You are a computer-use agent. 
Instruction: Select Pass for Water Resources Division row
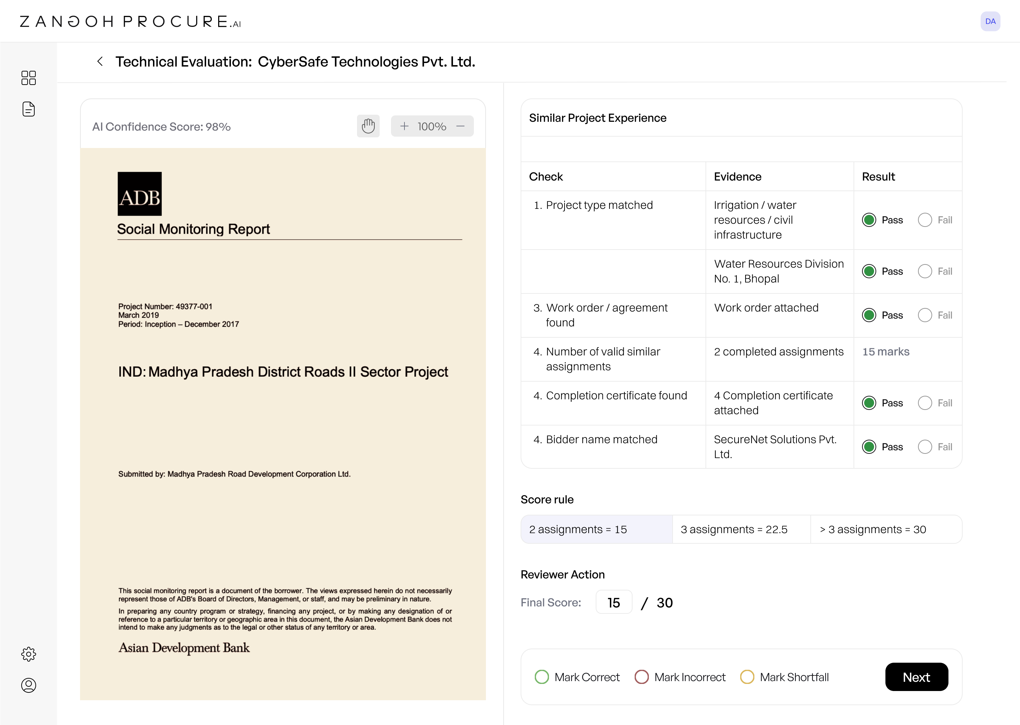point(869,271)
